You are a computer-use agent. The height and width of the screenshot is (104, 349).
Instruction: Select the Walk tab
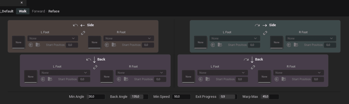(23, 11)
